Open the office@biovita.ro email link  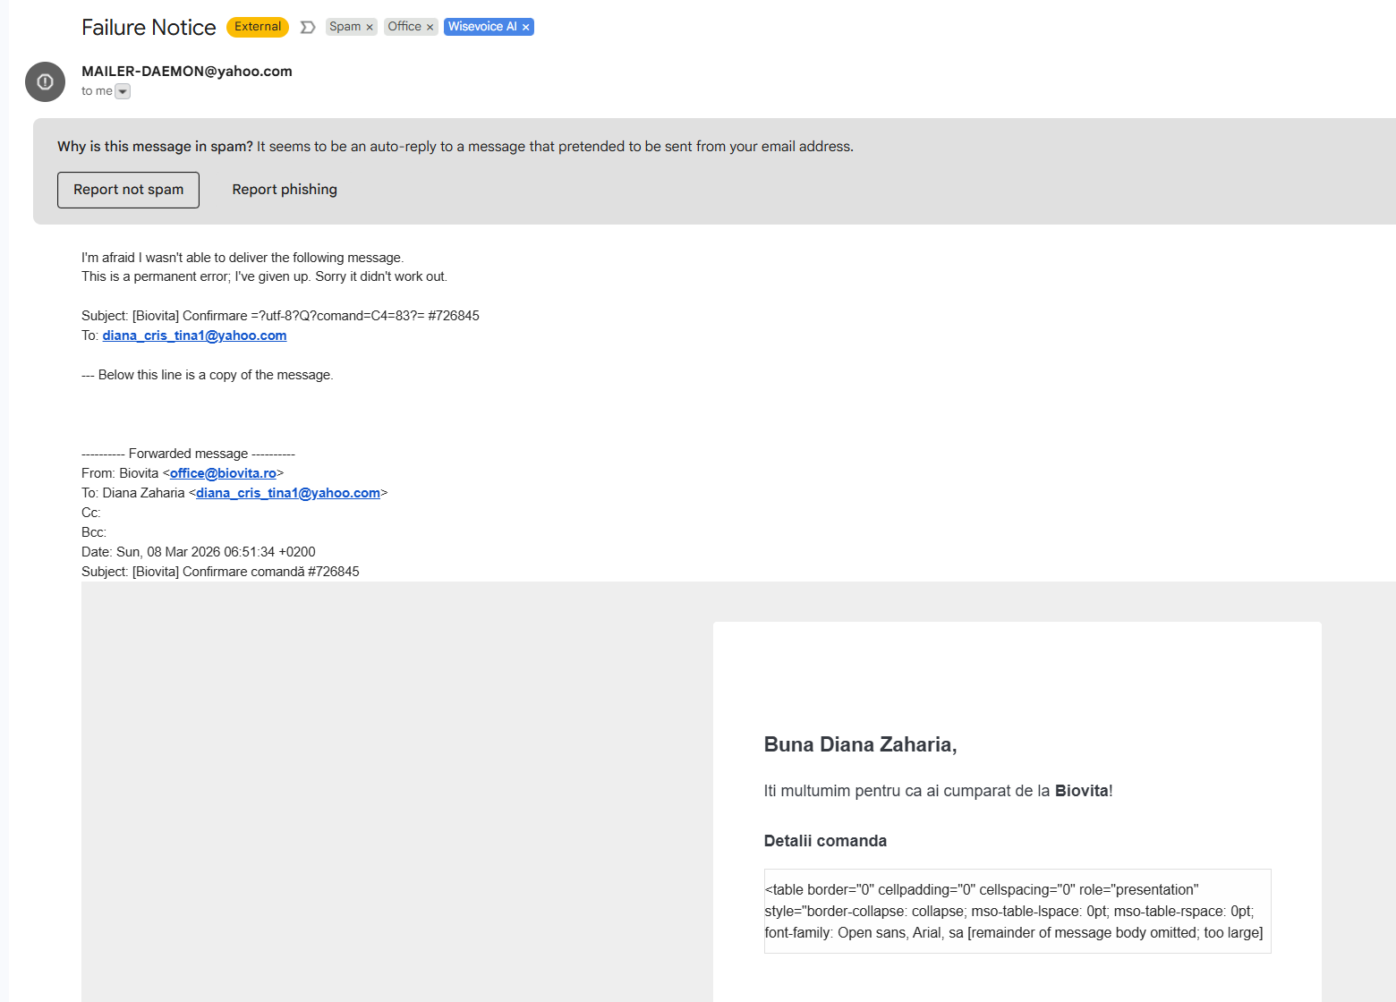click(x=223, y=473)
